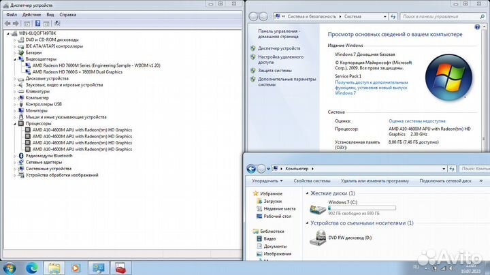The width and height of the screenshot is (490, 275).
Task: Open the Справка menu
Action: coord(67,15)
